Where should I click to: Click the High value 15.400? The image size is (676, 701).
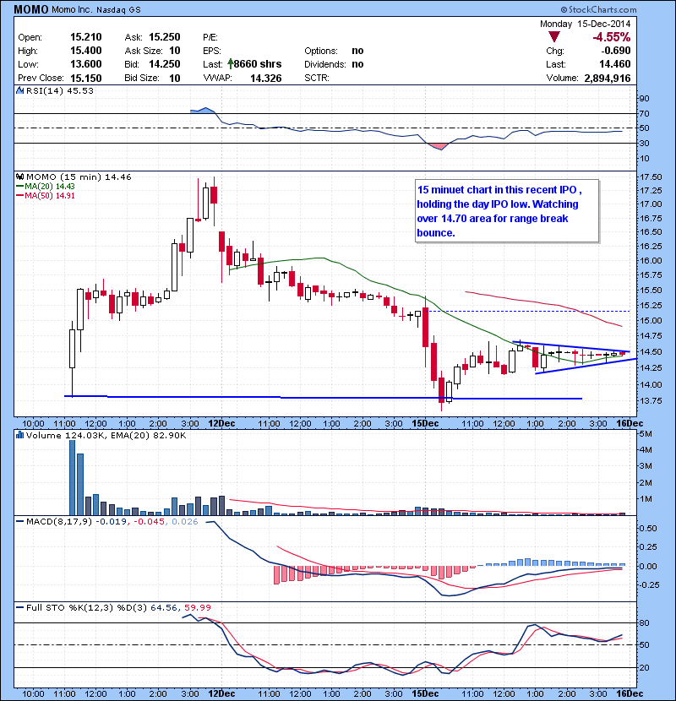pyautogui.click(x=86, y=51)
